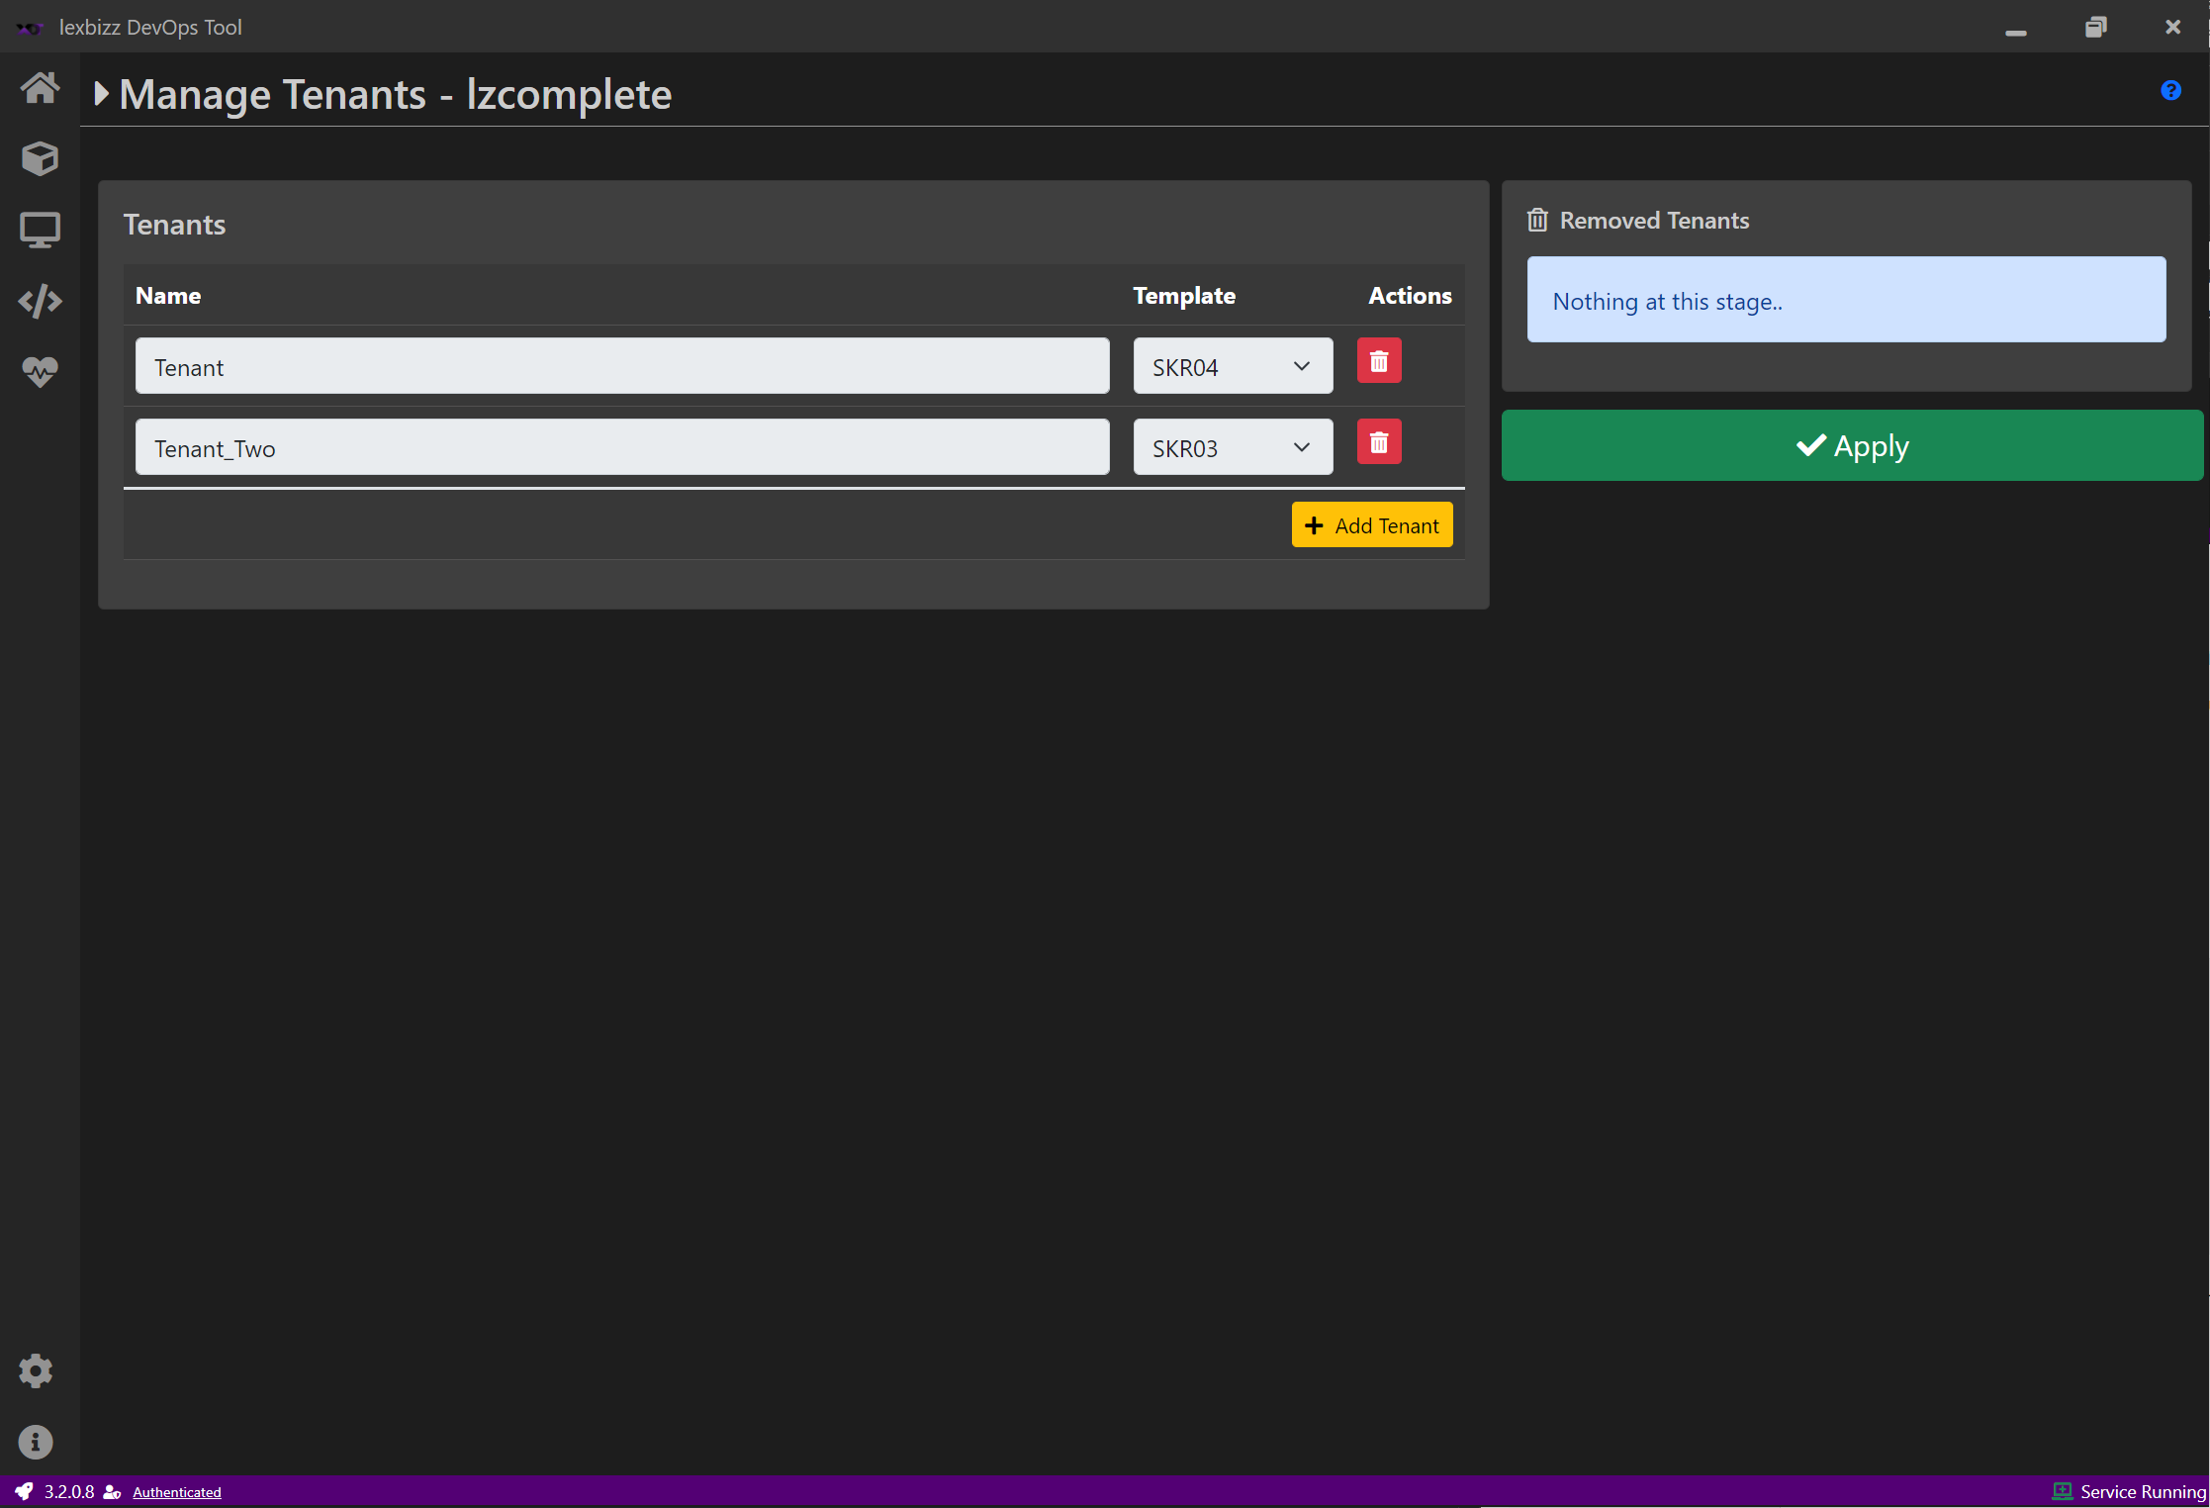
Task: Click the blue help question mark icon
Action: [2171, 90]
